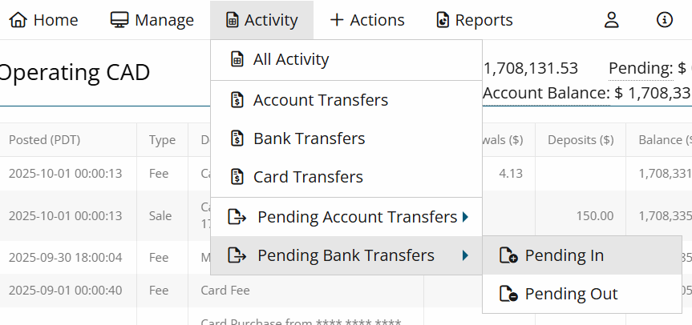Click the Account Balance label link

pos(546,93)
